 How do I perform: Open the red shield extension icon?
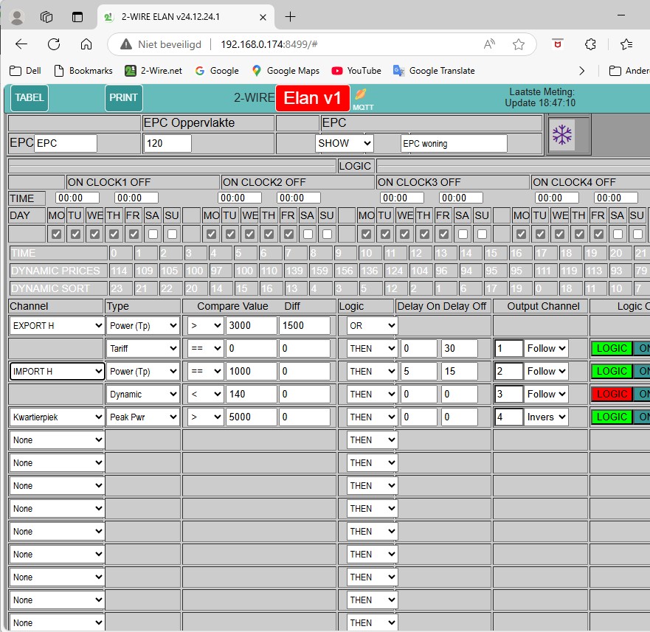(x=558, y=44)
